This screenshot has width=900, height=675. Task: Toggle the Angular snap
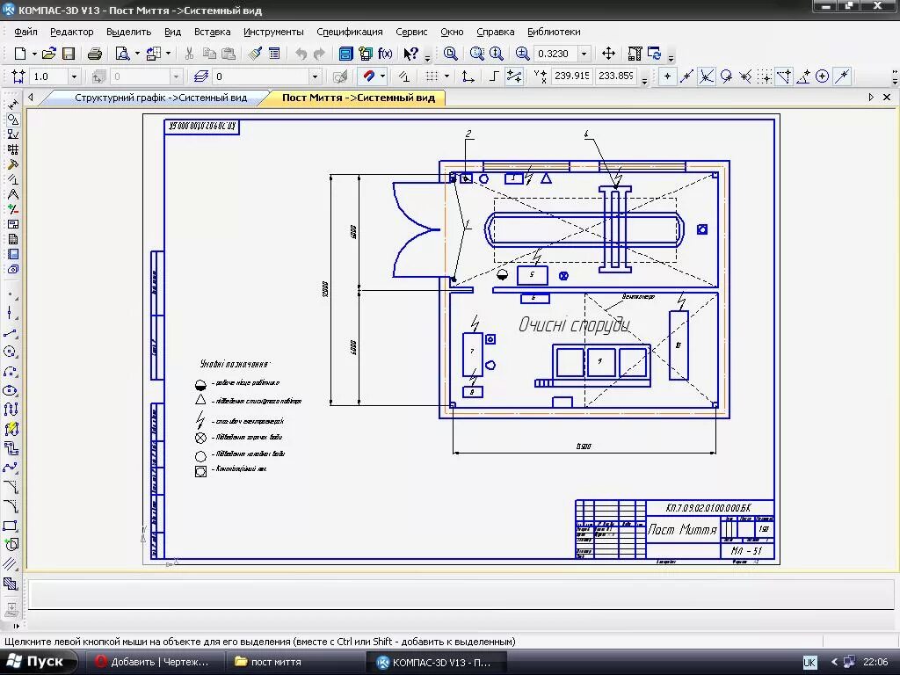803,76
